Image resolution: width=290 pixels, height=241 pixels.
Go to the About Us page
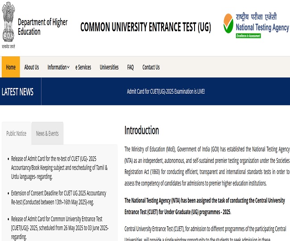click(31, 67)
